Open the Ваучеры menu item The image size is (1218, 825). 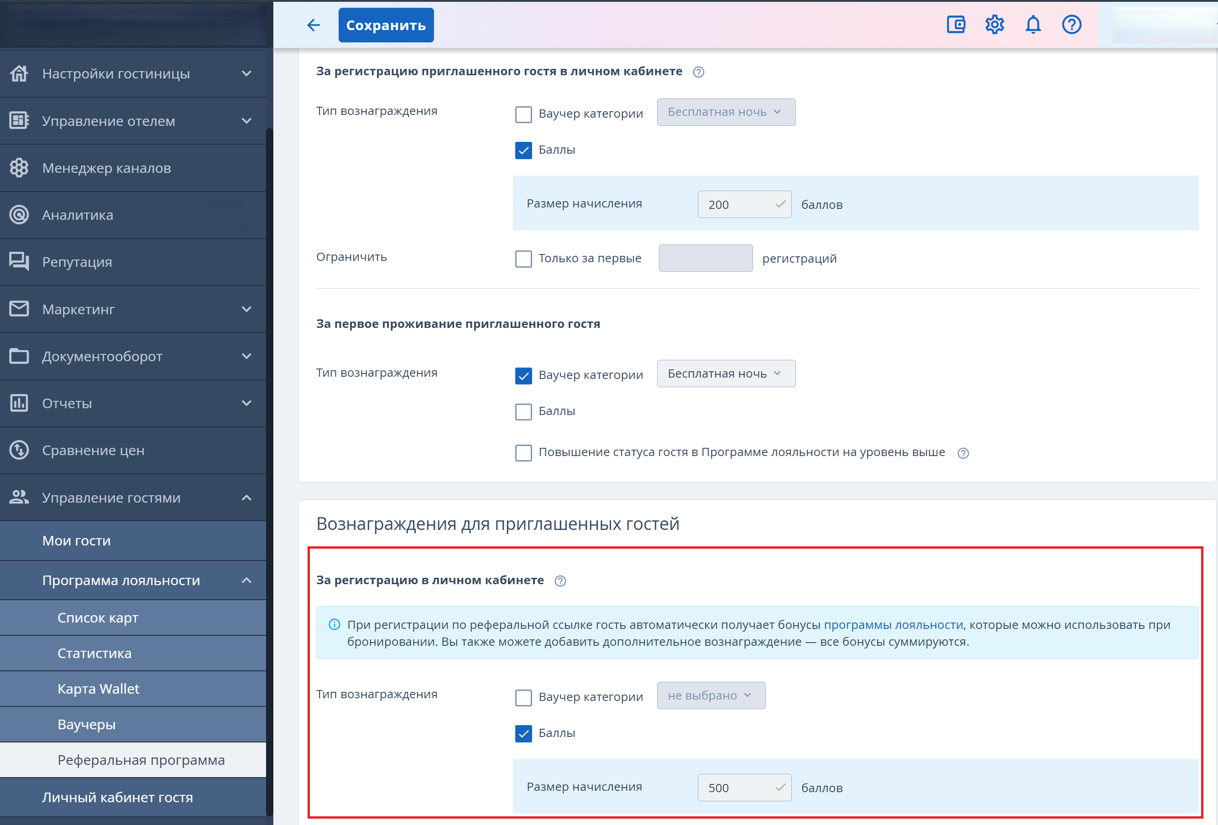(86, 724)
